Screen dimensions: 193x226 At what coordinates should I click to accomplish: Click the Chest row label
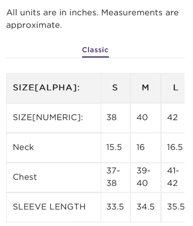coord(25,177)
